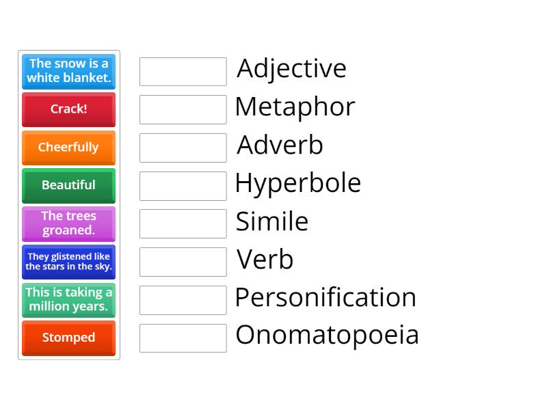Select the 'The snow is a white blanket.' tile
This screenshot has height=410, width=547.
(68, 71)
